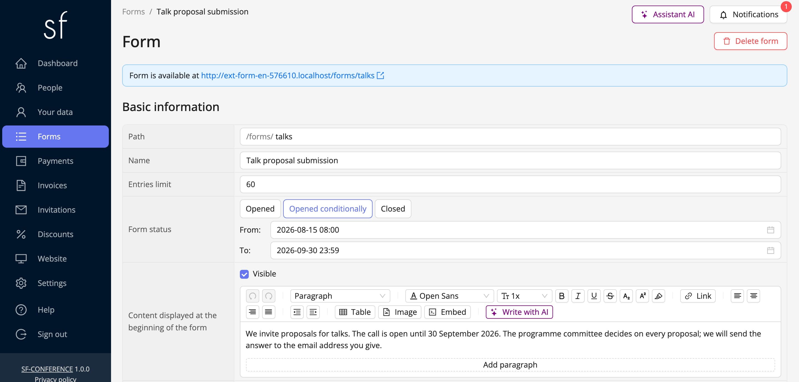Image resolution: width=799 pixels, height=382 pixels.
Task: Align text left
Action: pyautogui.click(x=737, y=296)
